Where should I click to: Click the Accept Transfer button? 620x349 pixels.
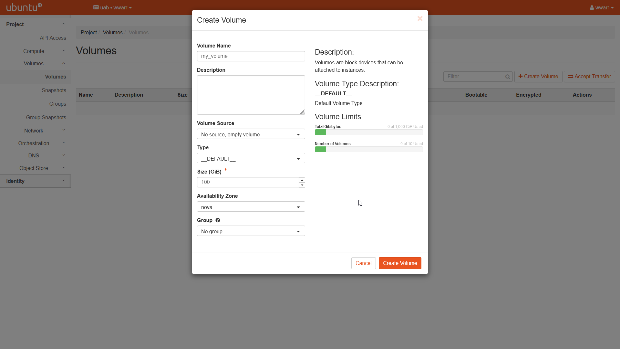click(x=589, y=77)
